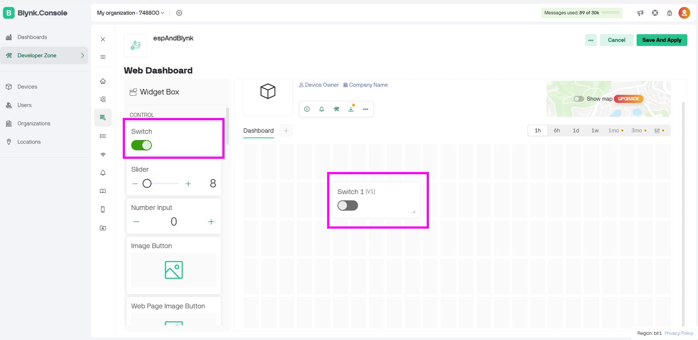Select the Web Dashboard widgets icon
The image size is (698, 340).
click(x=103, y=118)
